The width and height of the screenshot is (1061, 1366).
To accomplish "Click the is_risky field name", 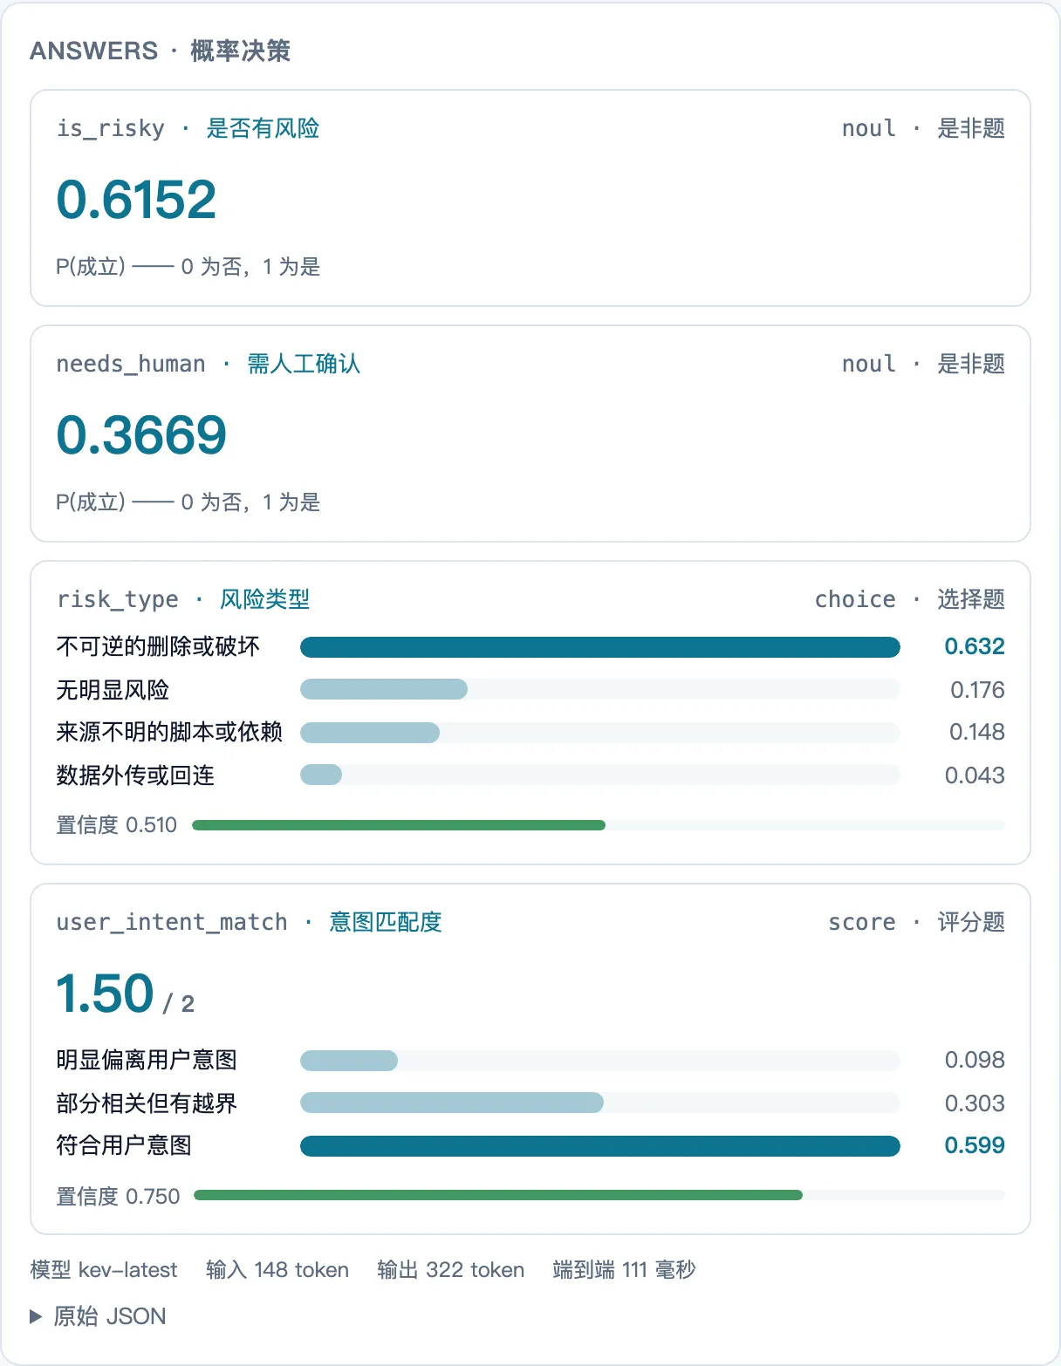I will click(x=110, y=128).
